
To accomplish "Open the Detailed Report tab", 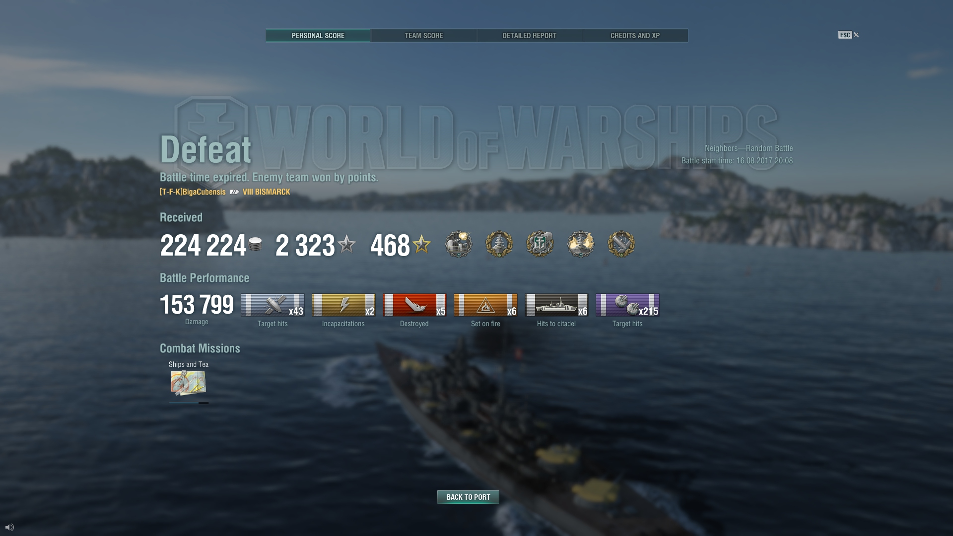I will [529, 35].
